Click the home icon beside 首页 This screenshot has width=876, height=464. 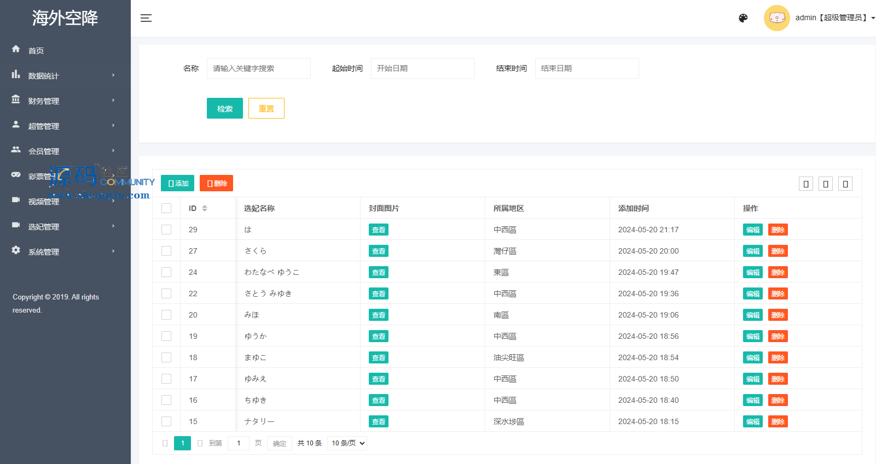point(16,49)
